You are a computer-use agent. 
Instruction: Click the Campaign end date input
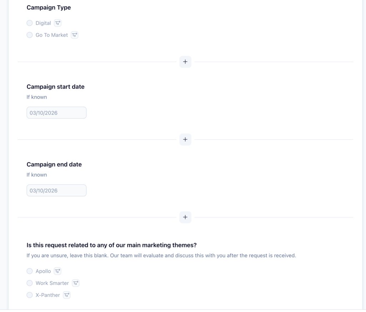(56, 191)
